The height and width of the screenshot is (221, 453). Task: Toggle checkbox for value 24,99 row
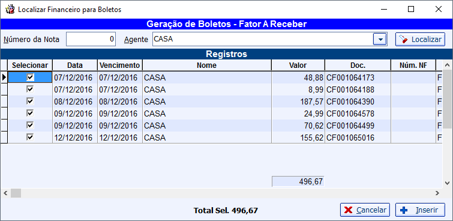[30, 113]
